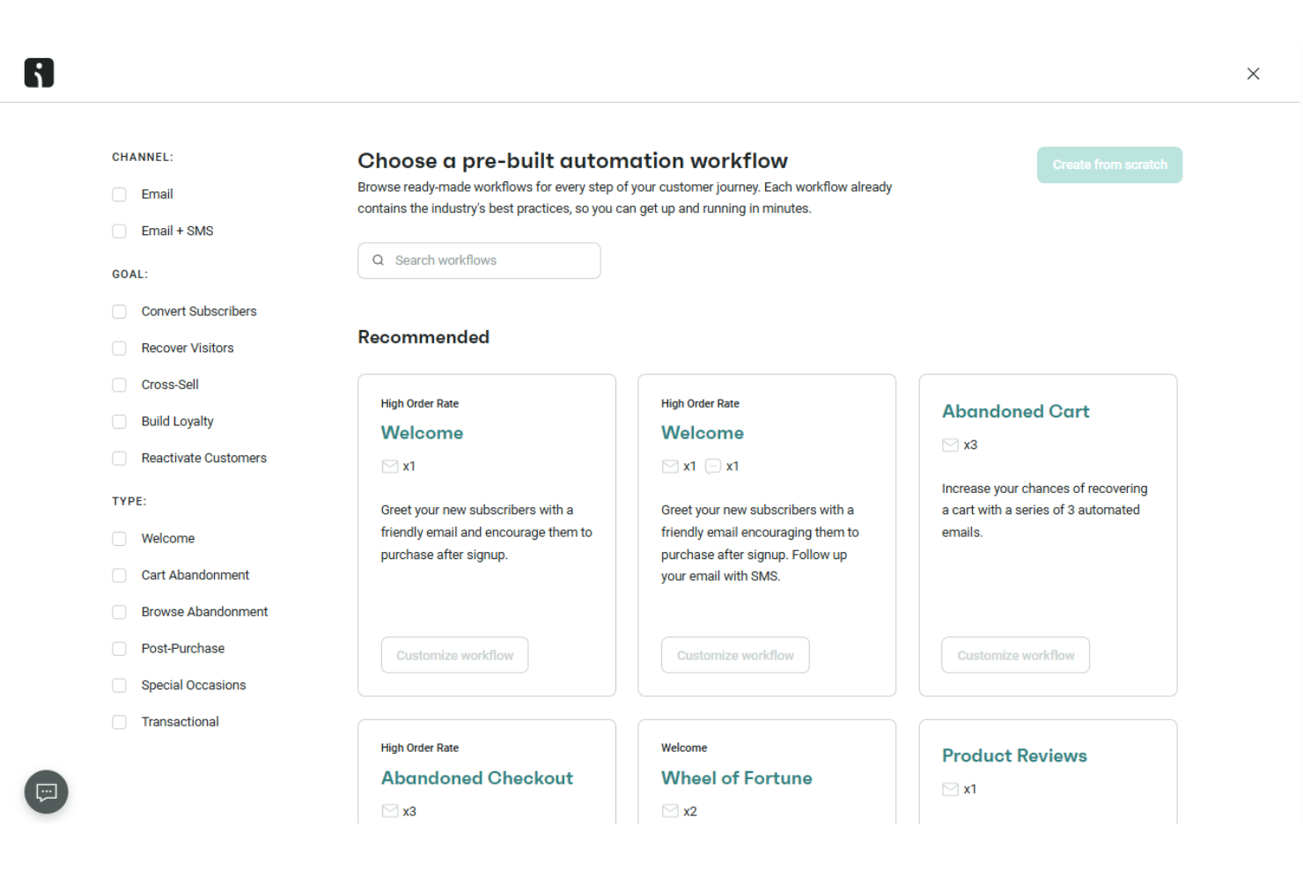Image resolution: width=1303 pixels, height=869 pixels.
Task: Click the 'Choose a pre-built automation workflow' heading
Action: tap(572, 161)
